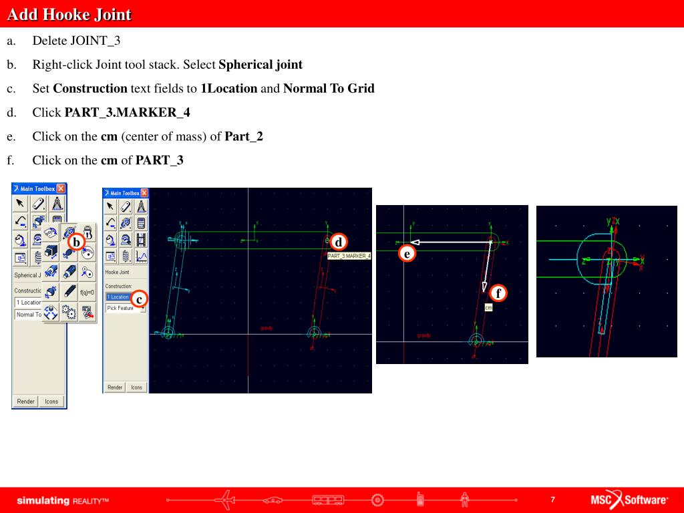Choose the Cylindrical joint icon in the flyout
This screenshot has width=684, height=513.
click(51, 272)
